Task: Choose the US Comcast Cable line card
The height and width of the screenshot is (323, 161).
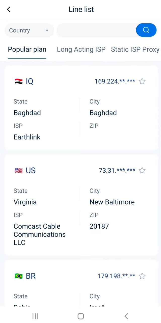Action: coord(81,217)
